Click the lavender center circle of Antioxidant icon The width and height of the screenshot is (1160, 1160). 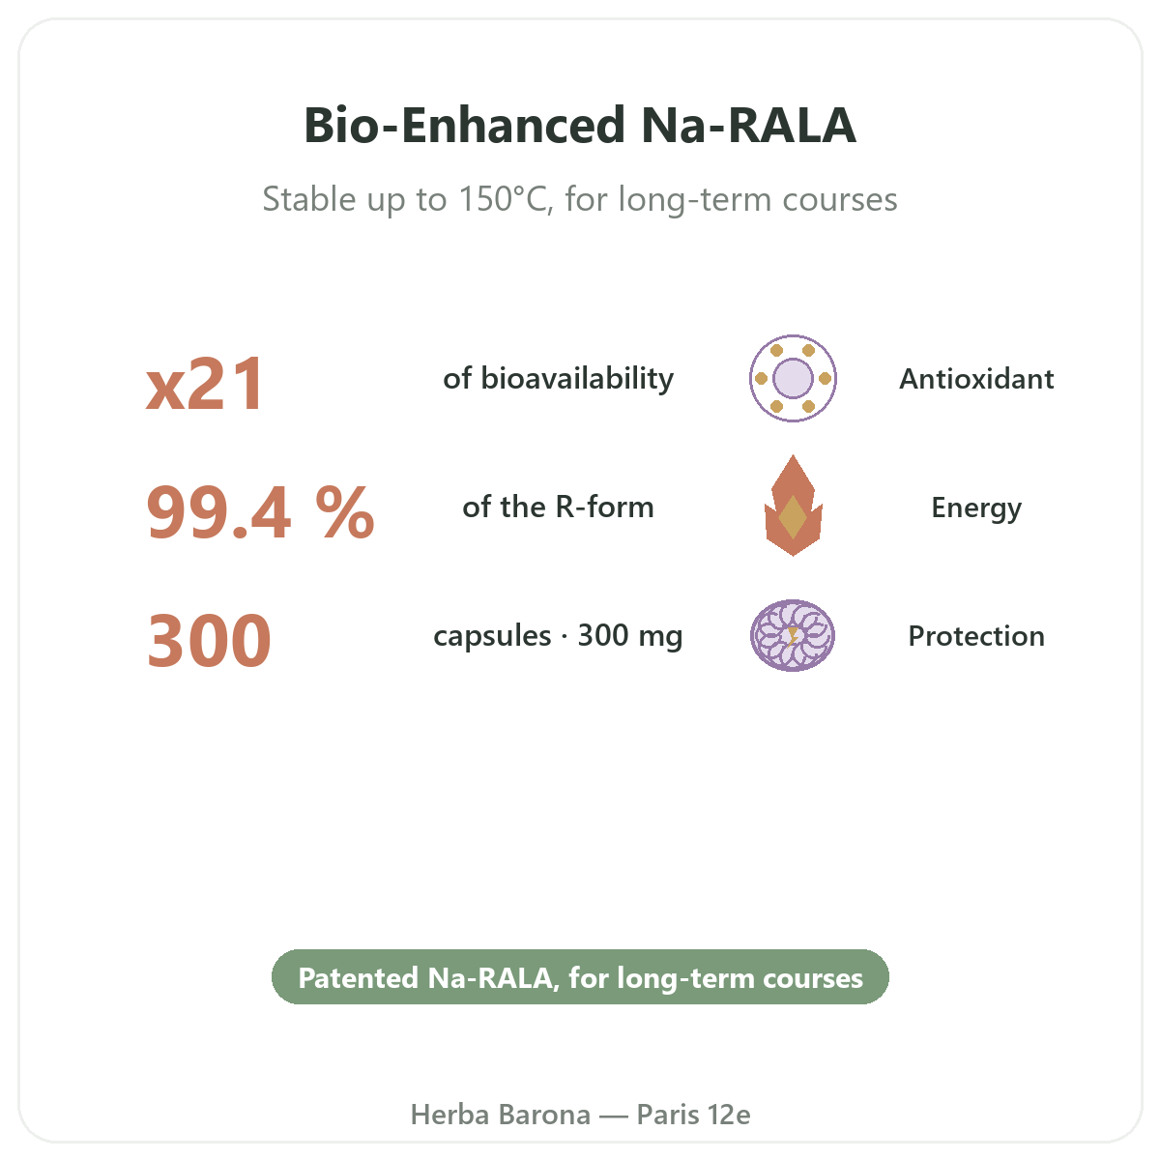(793, 378)
